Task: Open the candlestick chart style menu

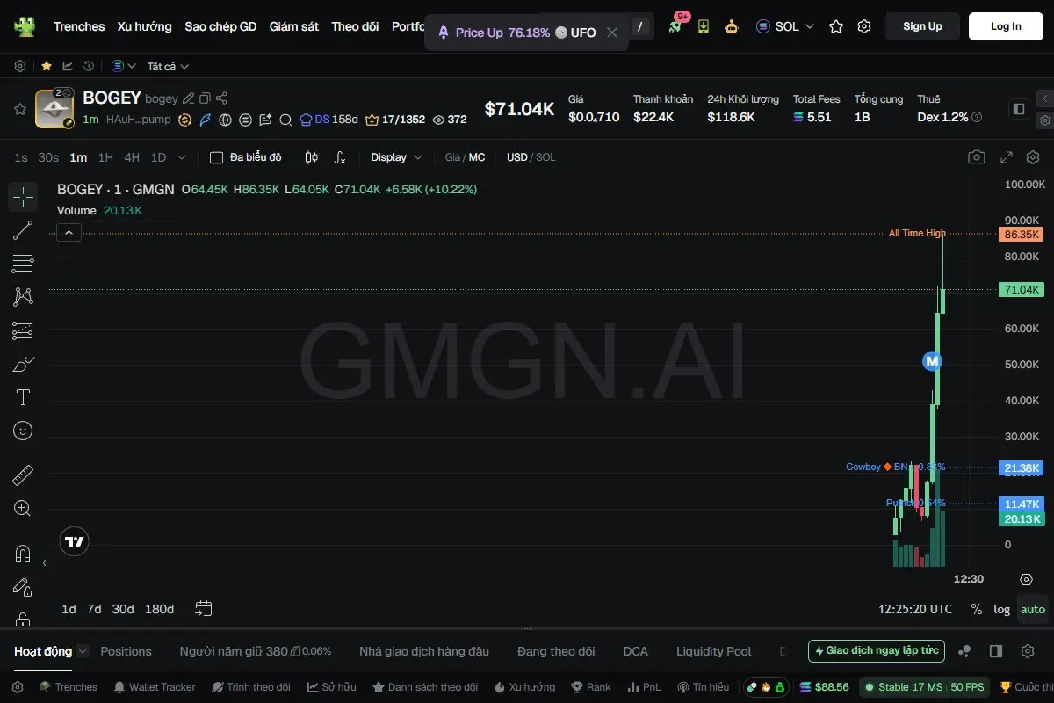Action: (x=312, y=157)
